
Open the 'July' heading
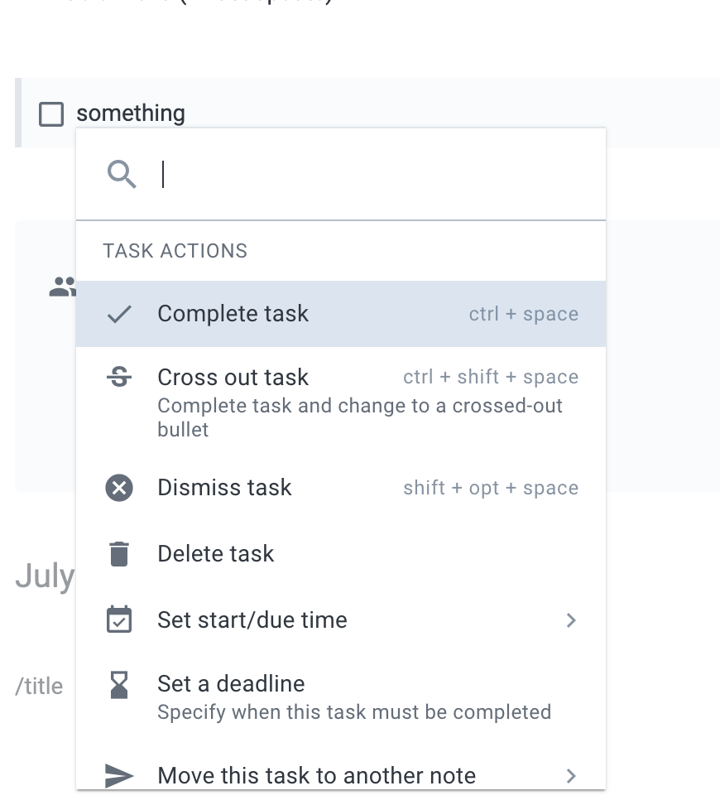[x=44, y=576]
